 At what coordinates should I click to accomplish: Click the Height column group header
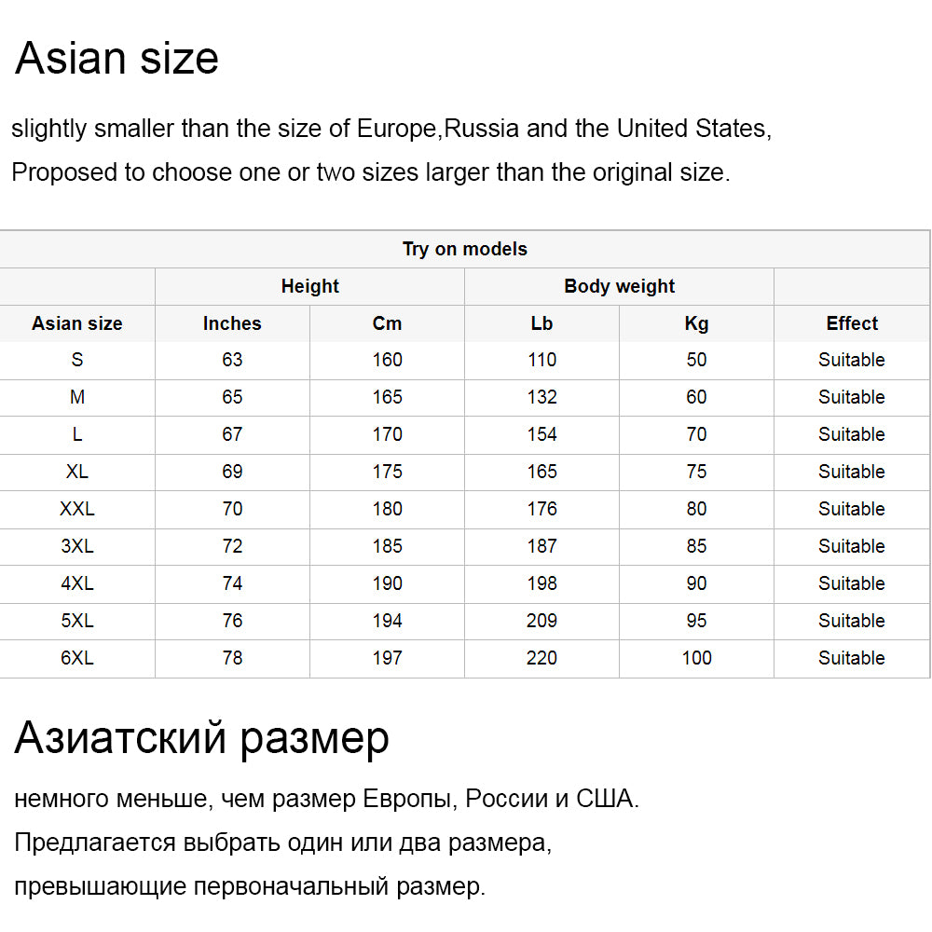tap(309, 286)
